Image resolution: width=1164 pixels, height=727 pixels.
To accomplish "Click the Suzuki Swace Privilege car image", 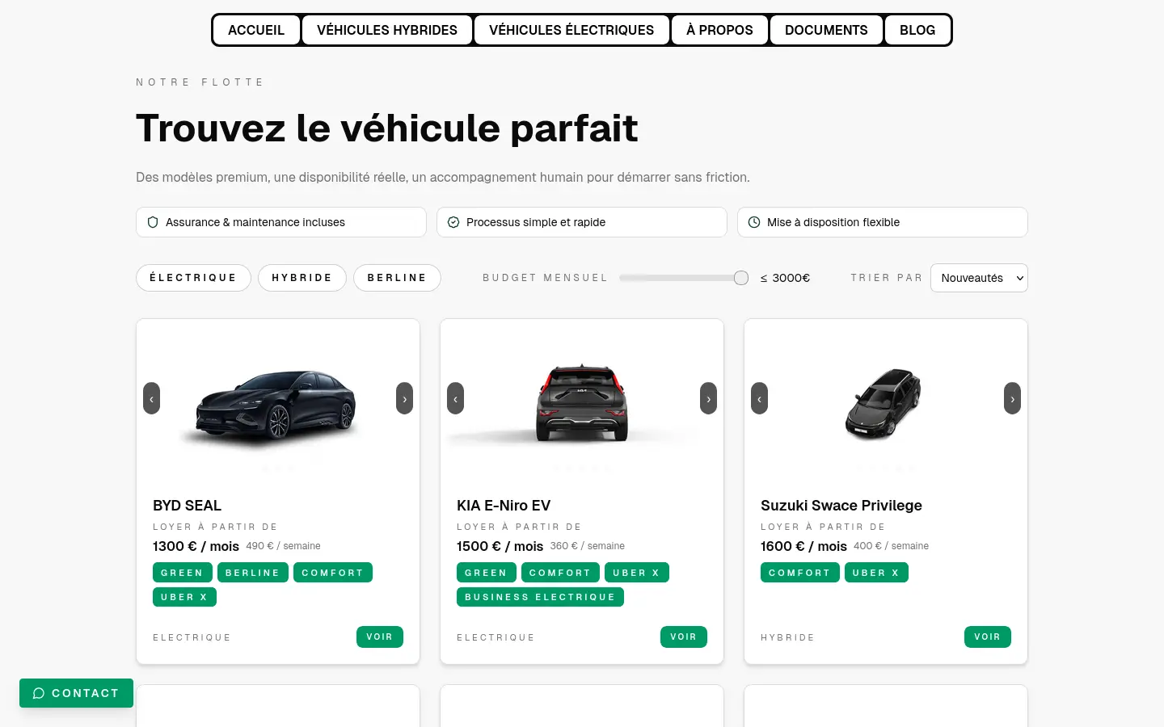I will click(885, 404).
